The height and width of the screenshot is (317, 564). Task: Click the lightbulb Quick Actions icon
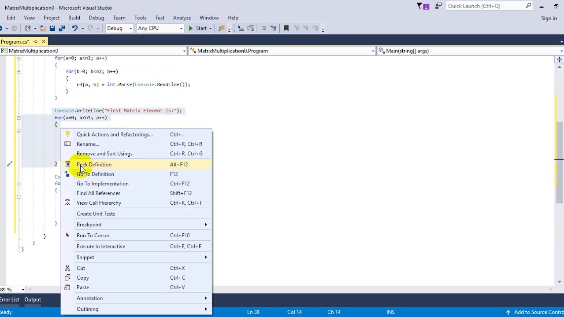coord(67,134)
